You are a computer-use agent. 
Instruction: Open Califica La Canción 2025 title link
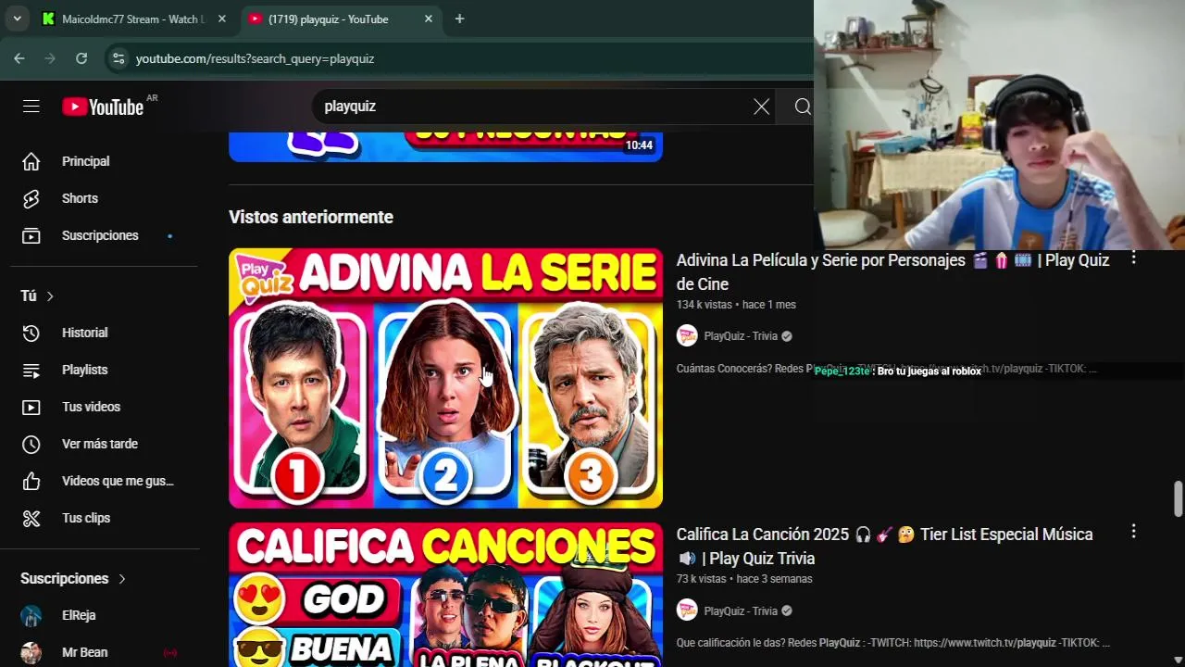pyautogui.click(x=884, y=547)
